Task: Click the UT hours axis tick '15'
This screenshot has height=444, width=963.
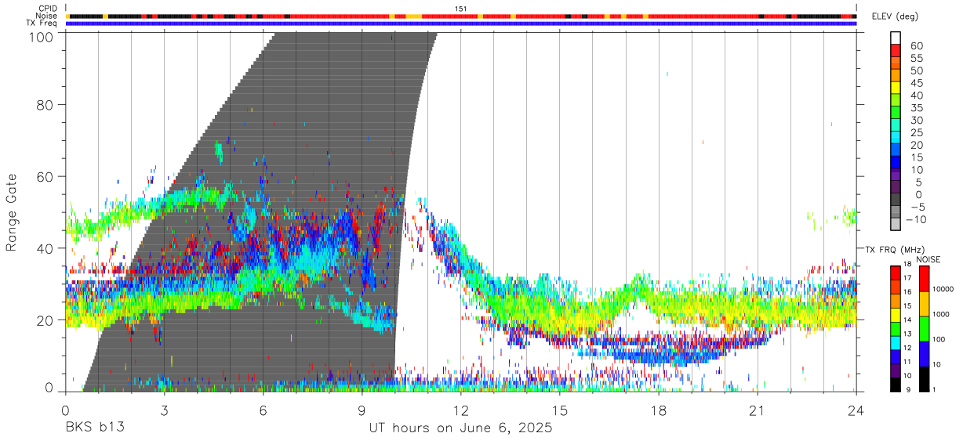Action: pos(560,410)
